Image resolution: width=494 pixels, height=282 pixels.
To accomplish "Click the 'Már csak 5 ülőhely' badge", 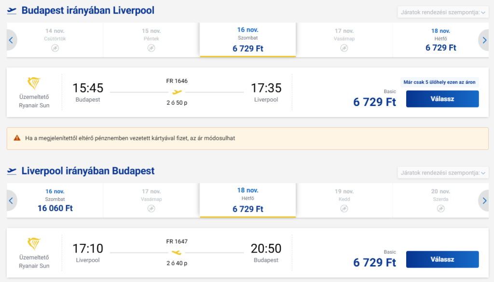I will point(439,82).
